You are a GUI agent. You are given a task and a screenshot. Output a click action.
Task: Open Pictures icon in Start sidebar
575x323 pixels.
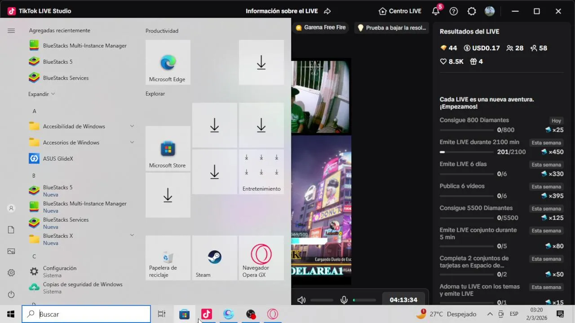(x=11, y=251)
